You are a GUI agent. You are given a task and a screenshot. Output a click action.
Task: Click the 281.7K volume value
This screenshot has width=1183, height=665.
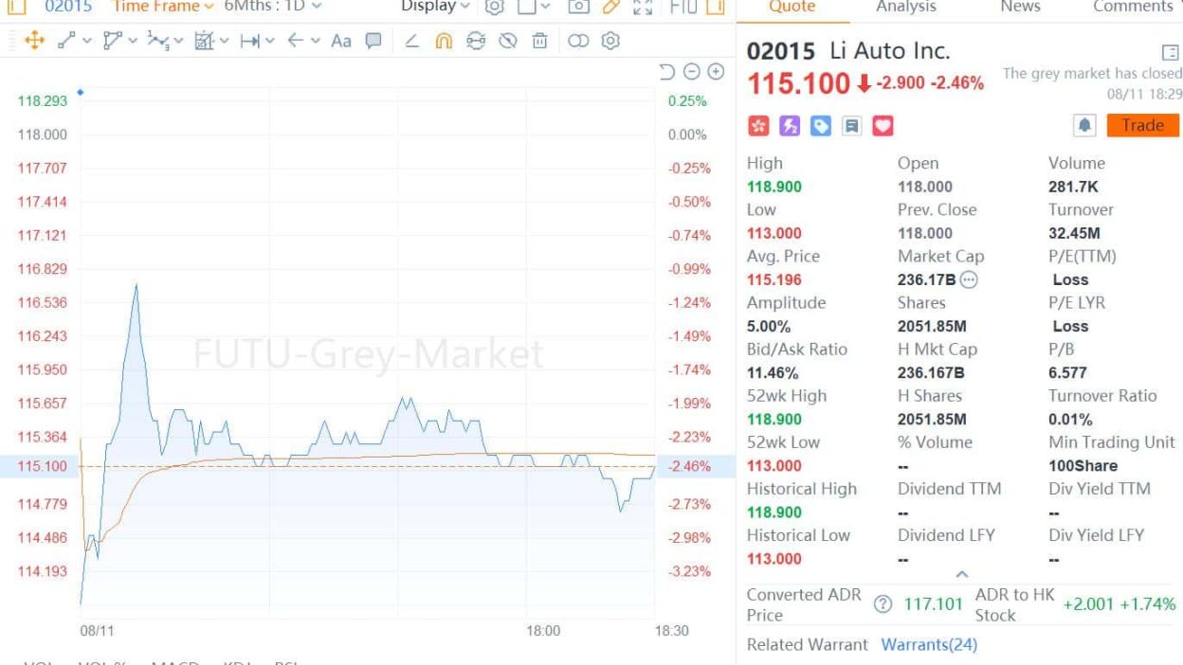click(1073, 187)
